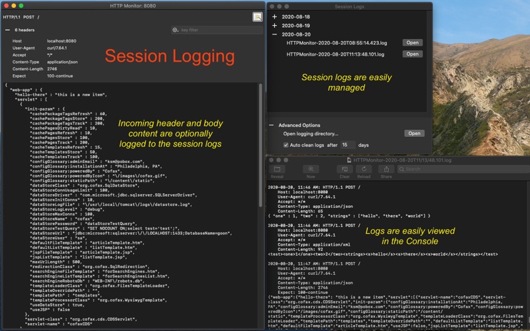Open the HTTPMonitor-2020-08-20T11:13:48.101.log file
Screen dimensions: 530x331
412,54
